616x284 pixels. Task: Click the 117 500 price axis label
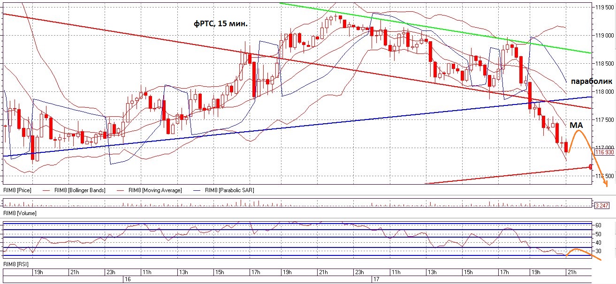(604, 120)
